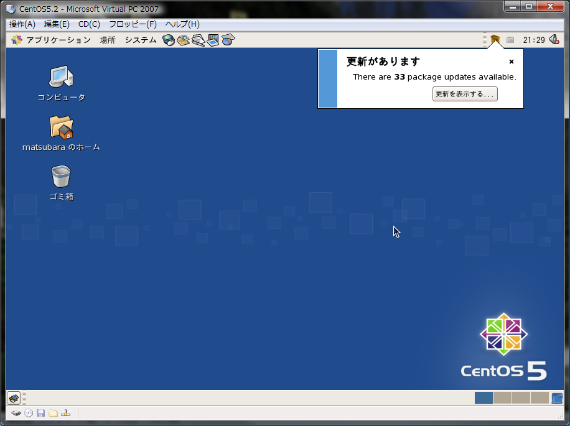Switch to the first workspace

pyautogui.click(x=484, y=398)
